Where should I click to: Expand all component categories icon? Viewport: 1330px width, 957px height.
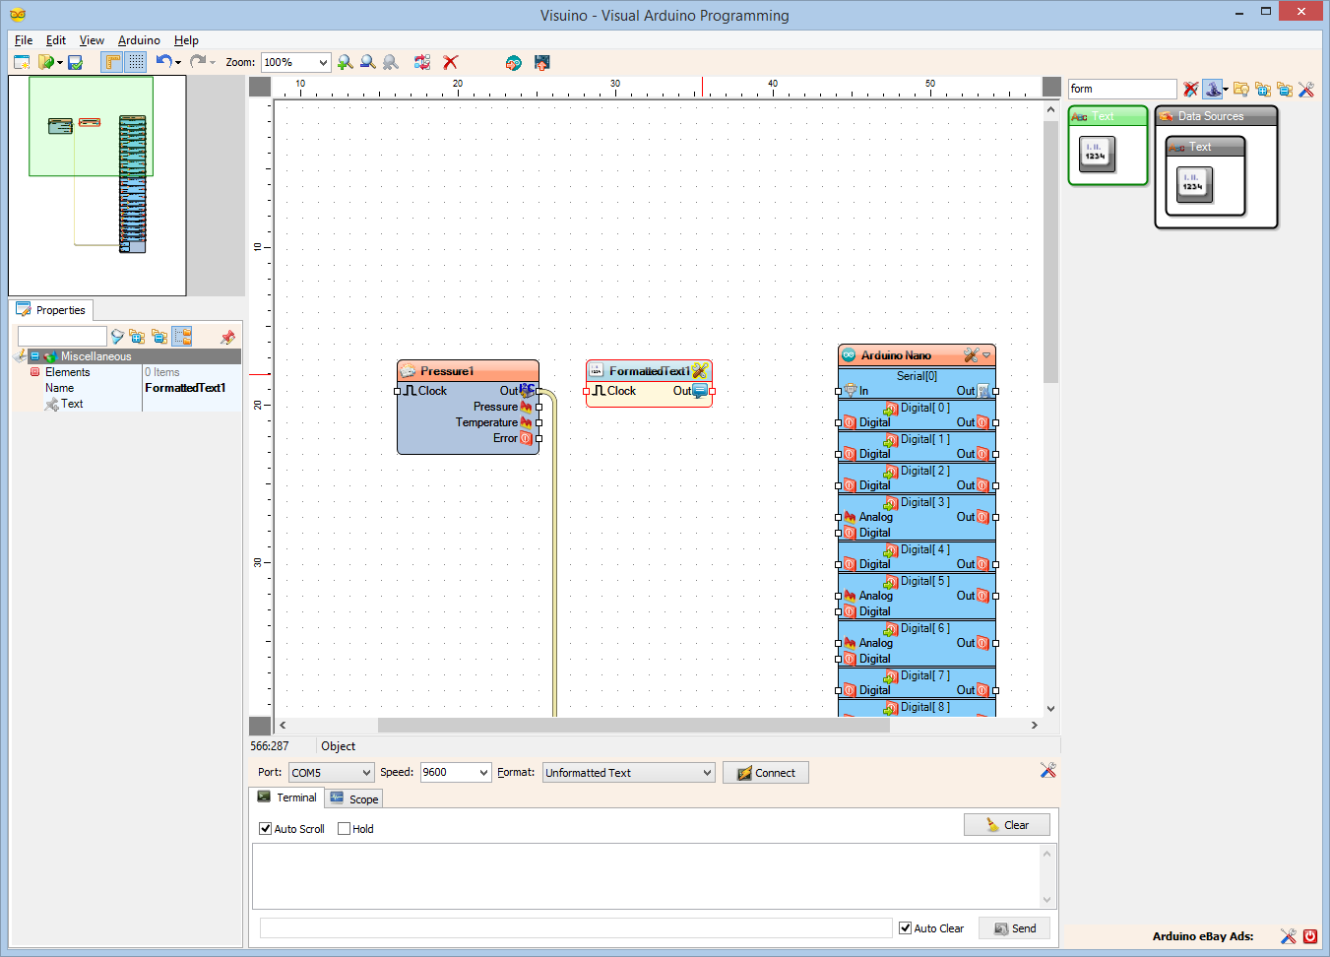(1264, 89)
